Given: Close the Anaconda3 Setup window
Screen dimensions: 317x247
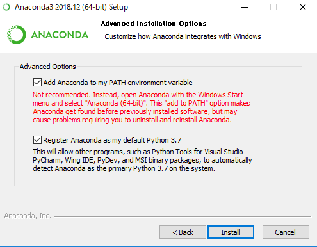Looking at the screenshot, I should point(303,7).
